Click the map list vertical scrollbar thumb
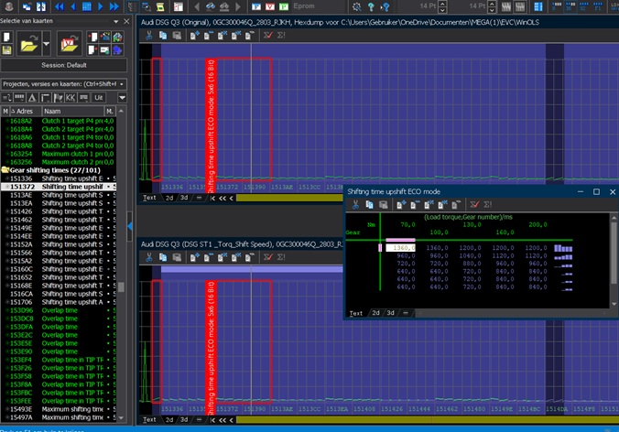 pos(121,286)
